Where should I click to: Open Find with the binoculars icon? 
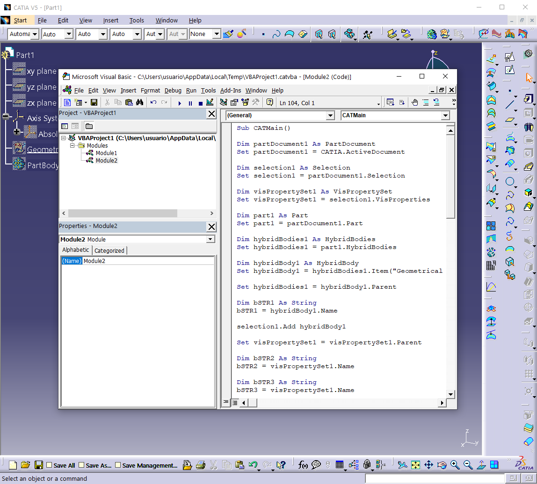pos(139,102)
